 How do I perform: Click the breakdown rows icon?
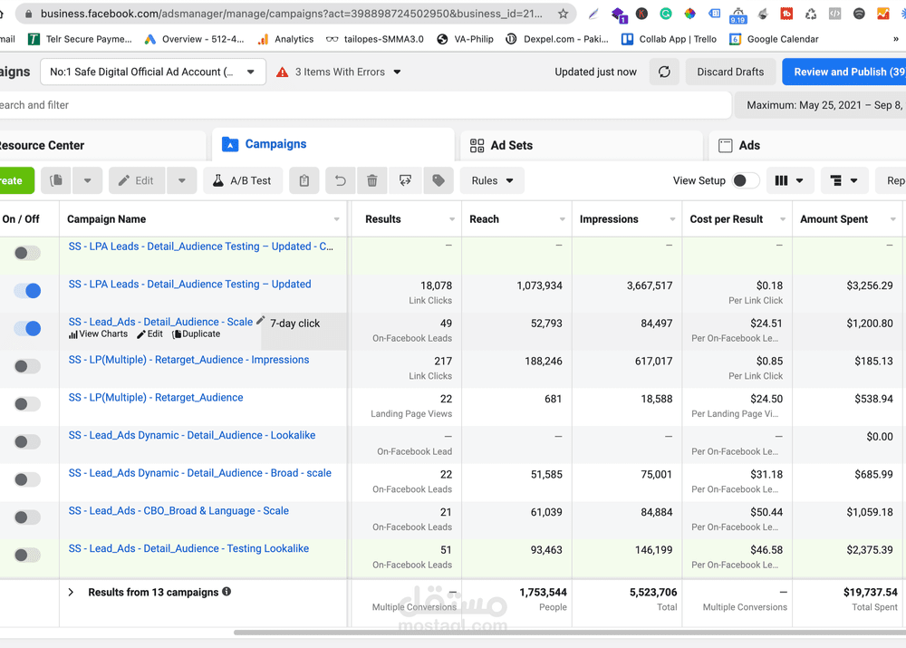836,180
